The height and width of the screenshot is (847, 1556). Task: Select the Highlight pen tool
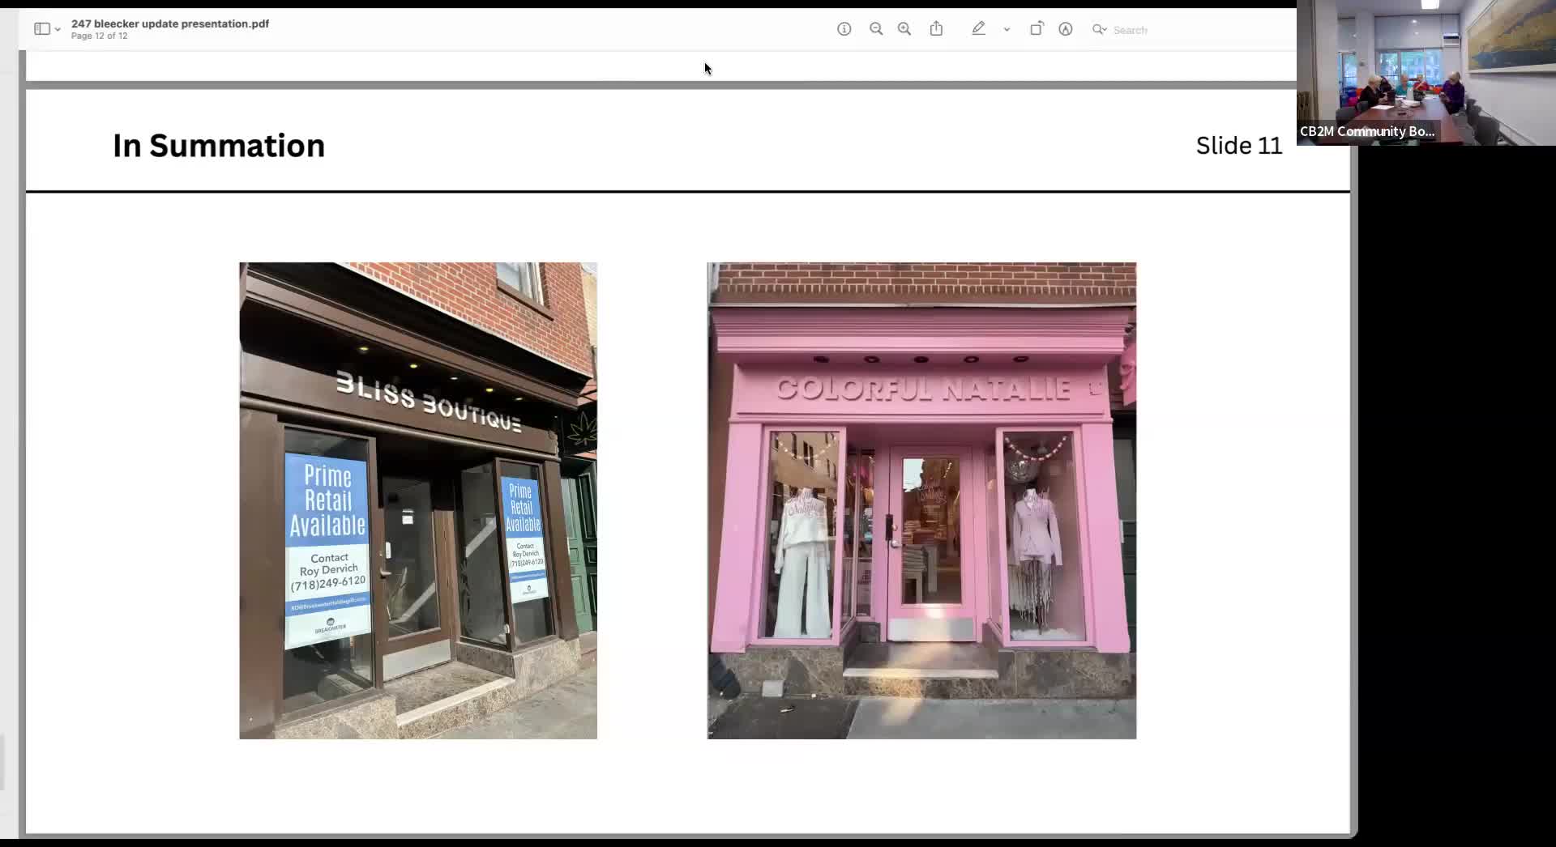978,29
